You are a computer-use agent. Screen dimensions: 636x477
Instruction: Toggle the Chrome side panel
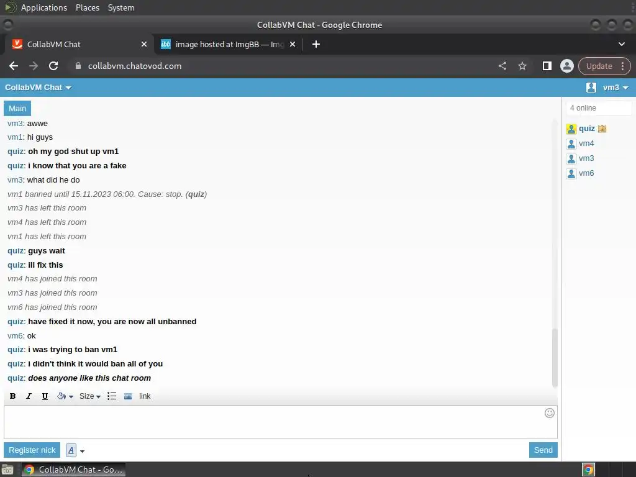[547, 66]
